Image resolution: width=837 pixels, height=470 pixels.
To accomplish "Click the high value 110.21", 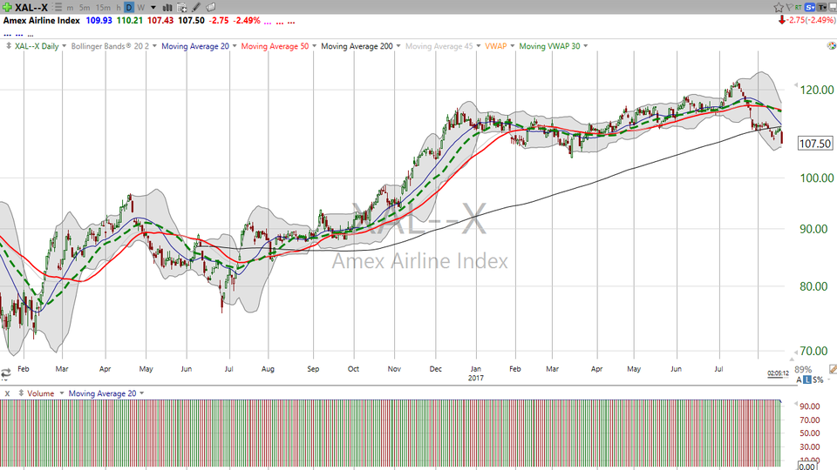I will point(130,20).
